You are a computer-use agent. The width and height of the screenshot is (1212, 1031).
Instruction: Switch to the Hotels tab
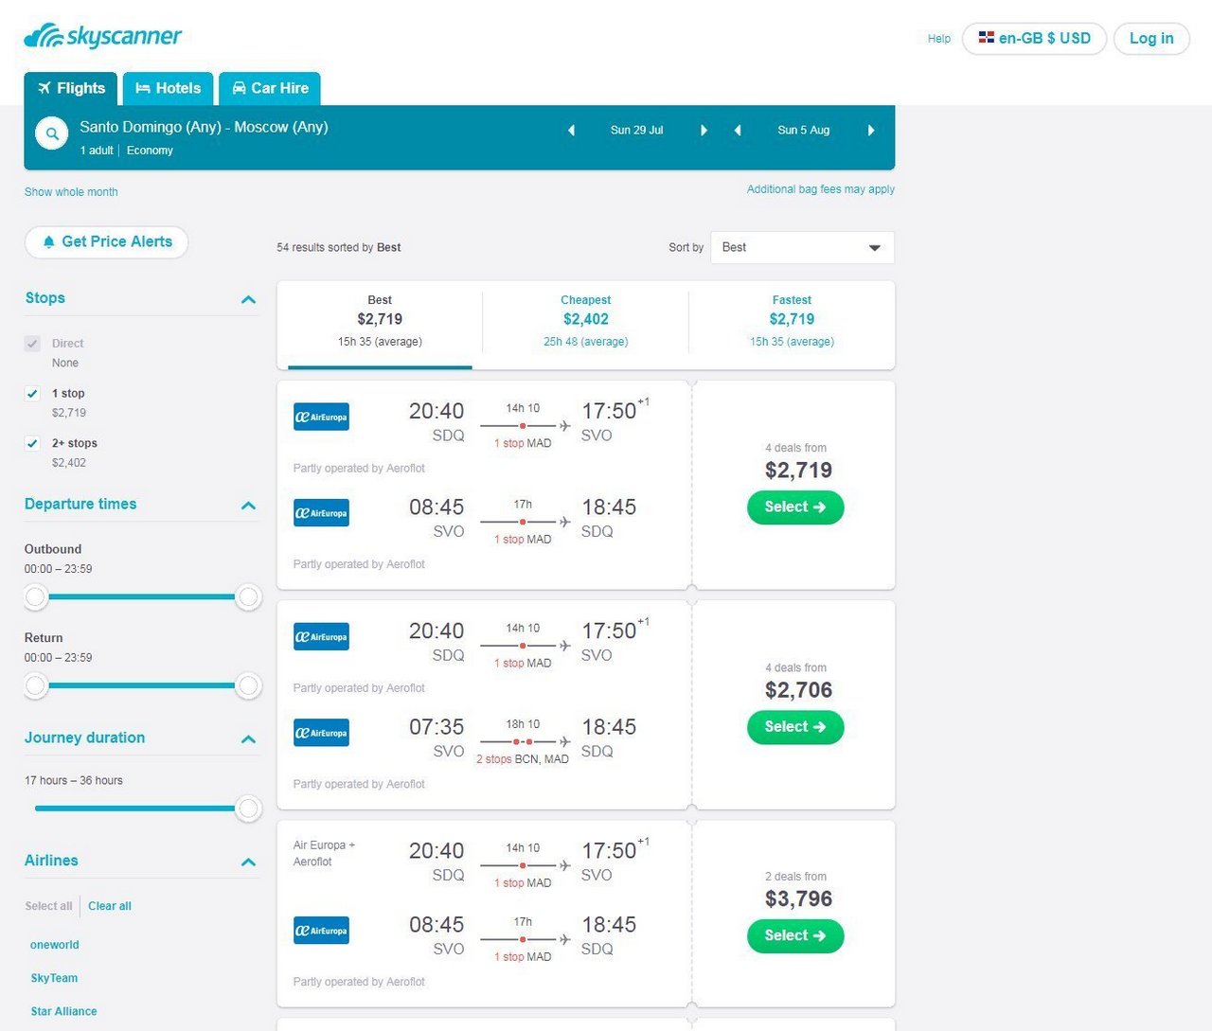tap(169, 89)
